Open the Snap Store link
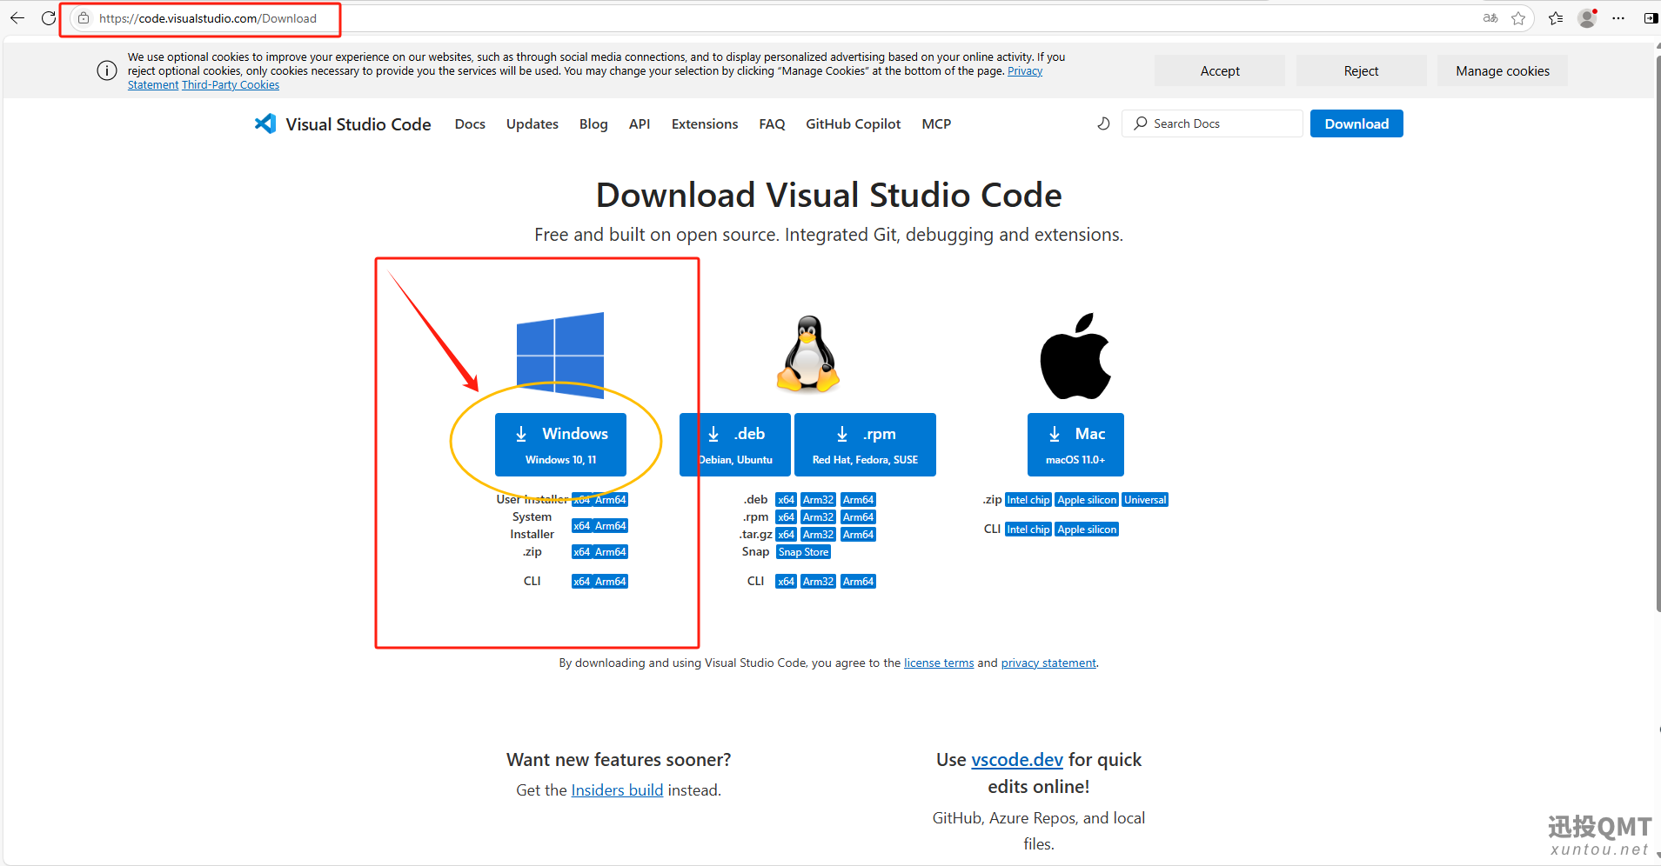This screenshot has width=1661, height=866. [x=803, y=552]
